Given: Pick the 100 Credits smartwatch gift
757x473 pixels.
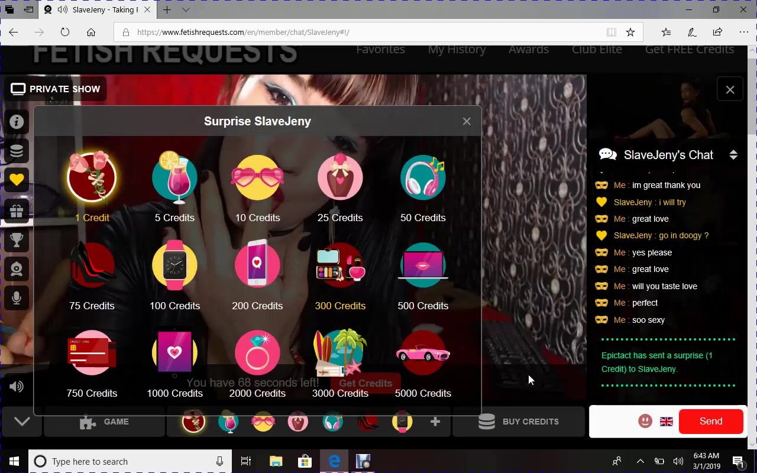Looking at the screenshot, I should coord(174,266).
